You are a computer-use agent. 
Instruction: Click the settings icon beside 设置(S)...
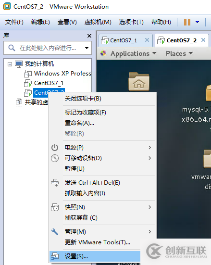[x=55, y=256]
